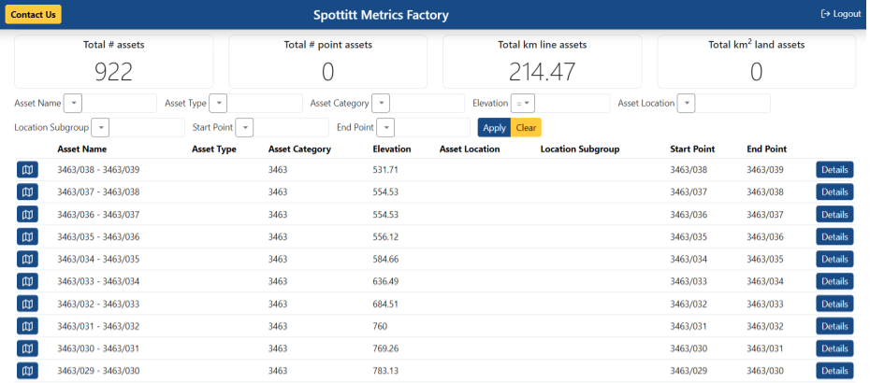Open the Elevation comparison operator dropdown

coord(523,104)
